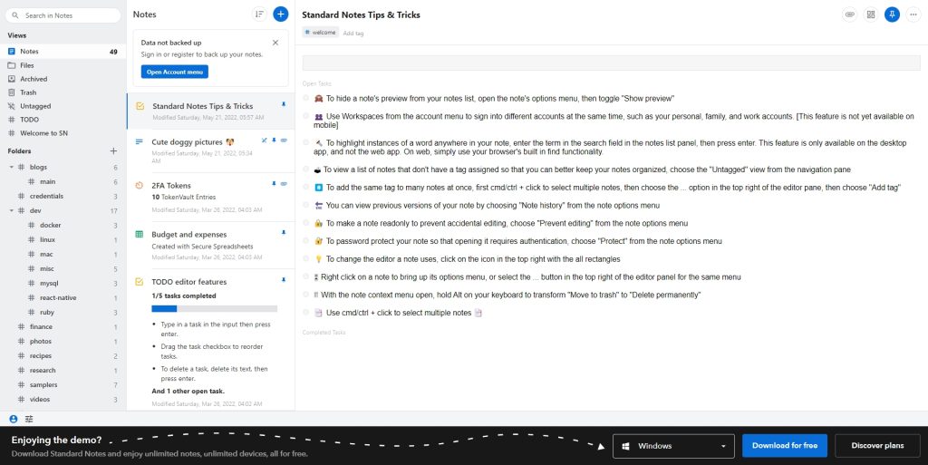The image size is (928, 465).
Task: Click the pin icon on TODO editor features note
Action: click(x=284, y=280)
